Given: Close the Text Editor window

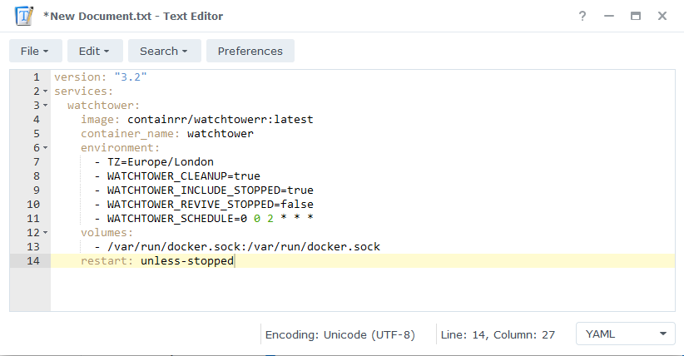Looking at the screenshot, I should pyautogui.click(x=662, y=16).
